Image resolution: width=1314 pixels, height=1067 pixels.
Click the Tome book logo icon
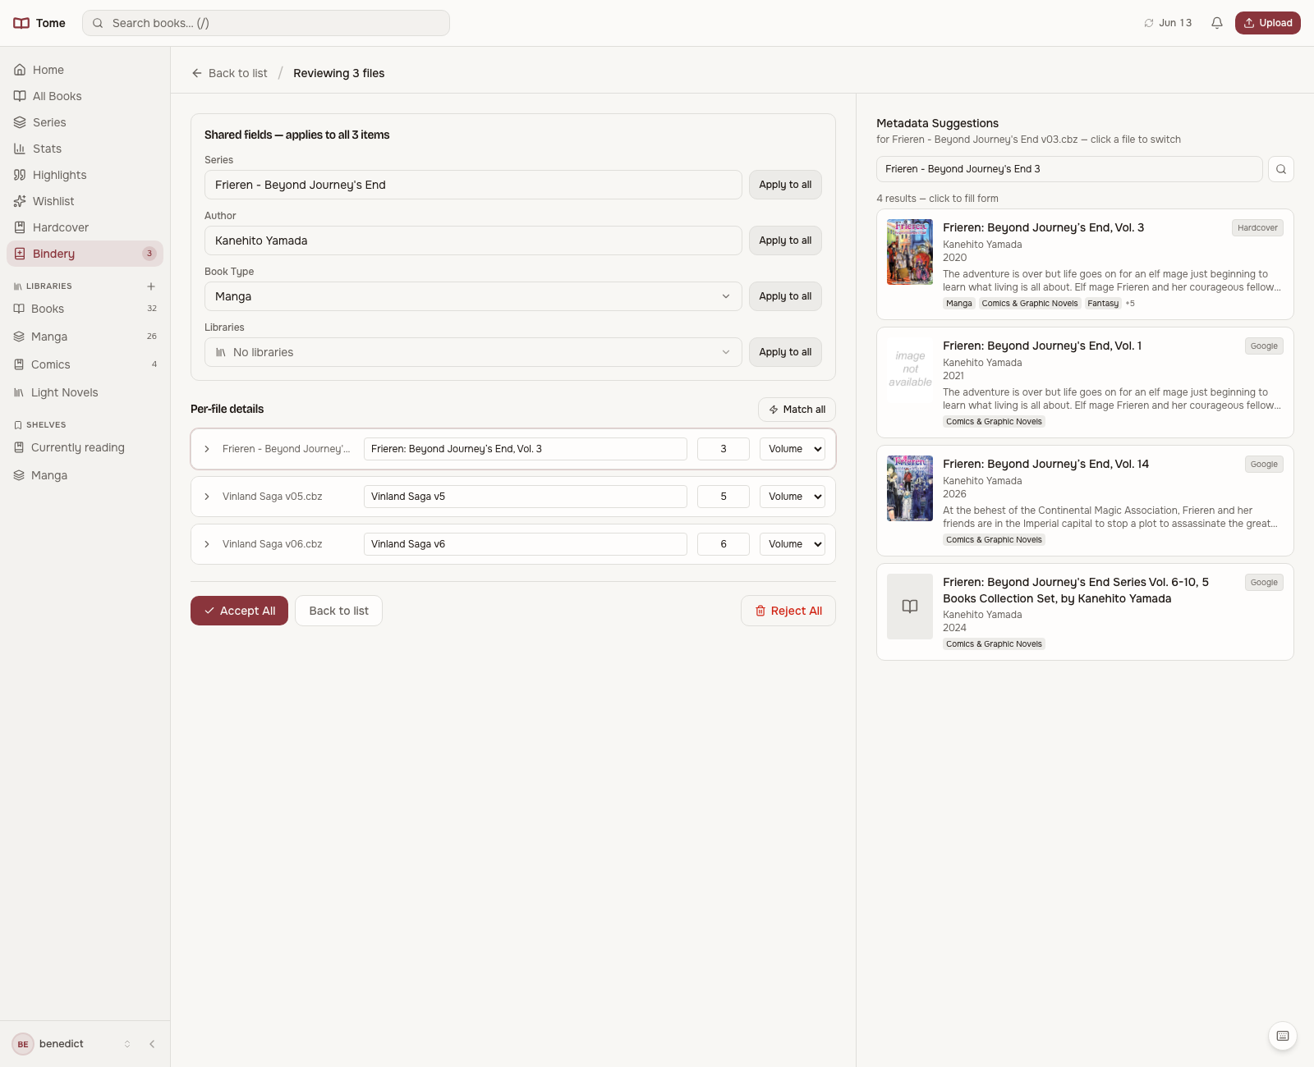[x=21, y=23]
